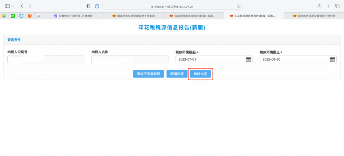Go forward to the next page
The width and height of the screenshot is (344, 156).
click(30, 6)
